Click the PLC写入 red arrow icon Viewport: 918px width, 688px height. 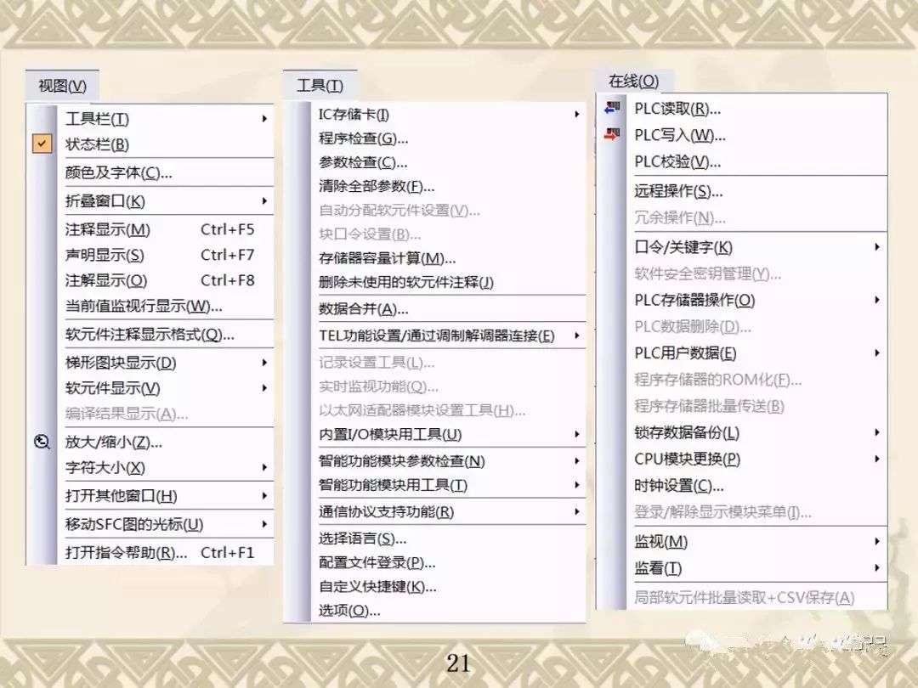pos(615,133)
